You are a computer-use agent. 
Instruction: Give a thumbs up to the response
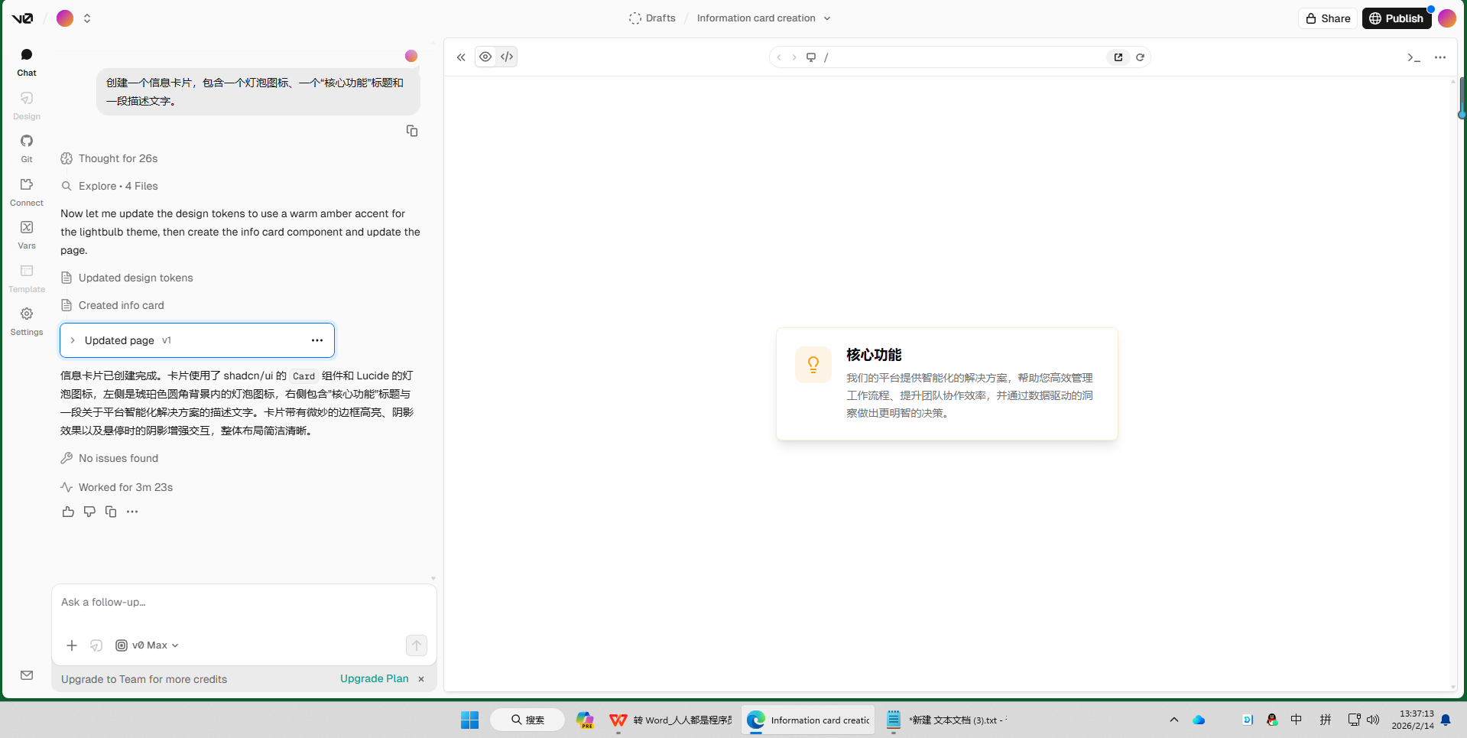[x=67, y=511]
